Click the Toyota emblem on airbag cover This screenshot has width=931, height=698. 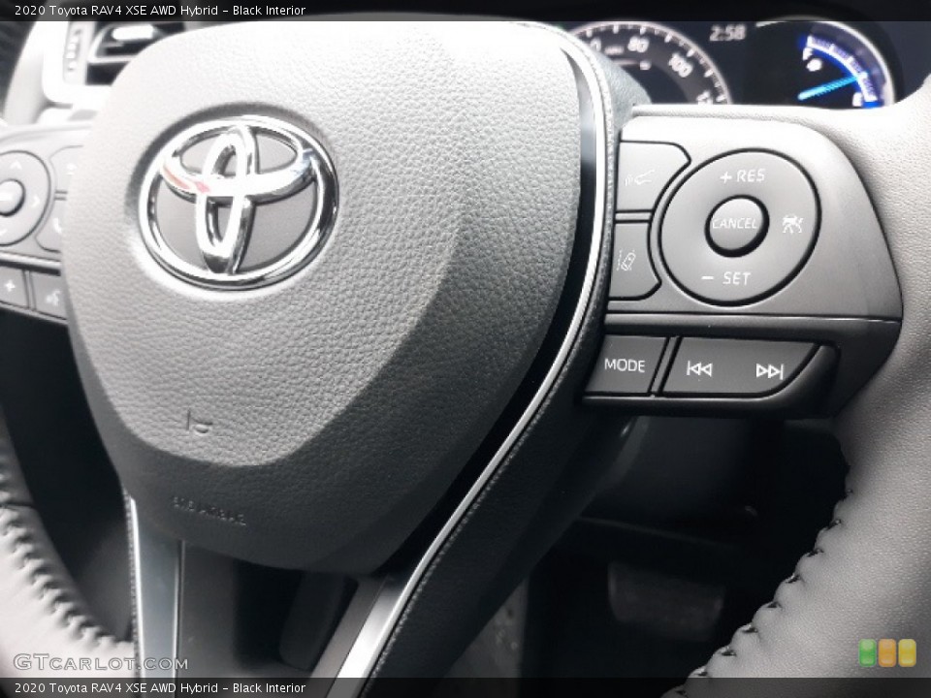(x=239, y=202)
